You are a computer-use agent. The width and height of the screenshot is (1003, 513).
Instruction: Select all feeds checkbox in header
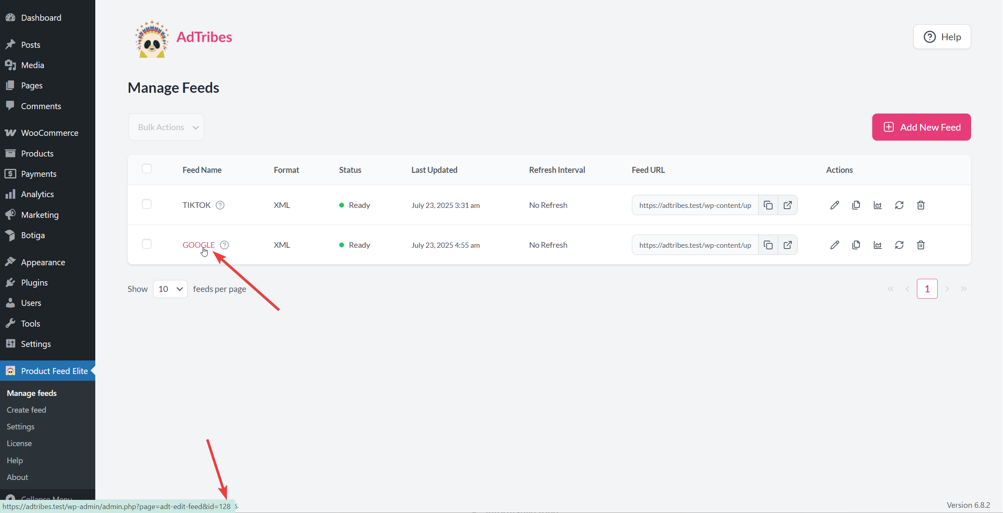pos(147,168)
